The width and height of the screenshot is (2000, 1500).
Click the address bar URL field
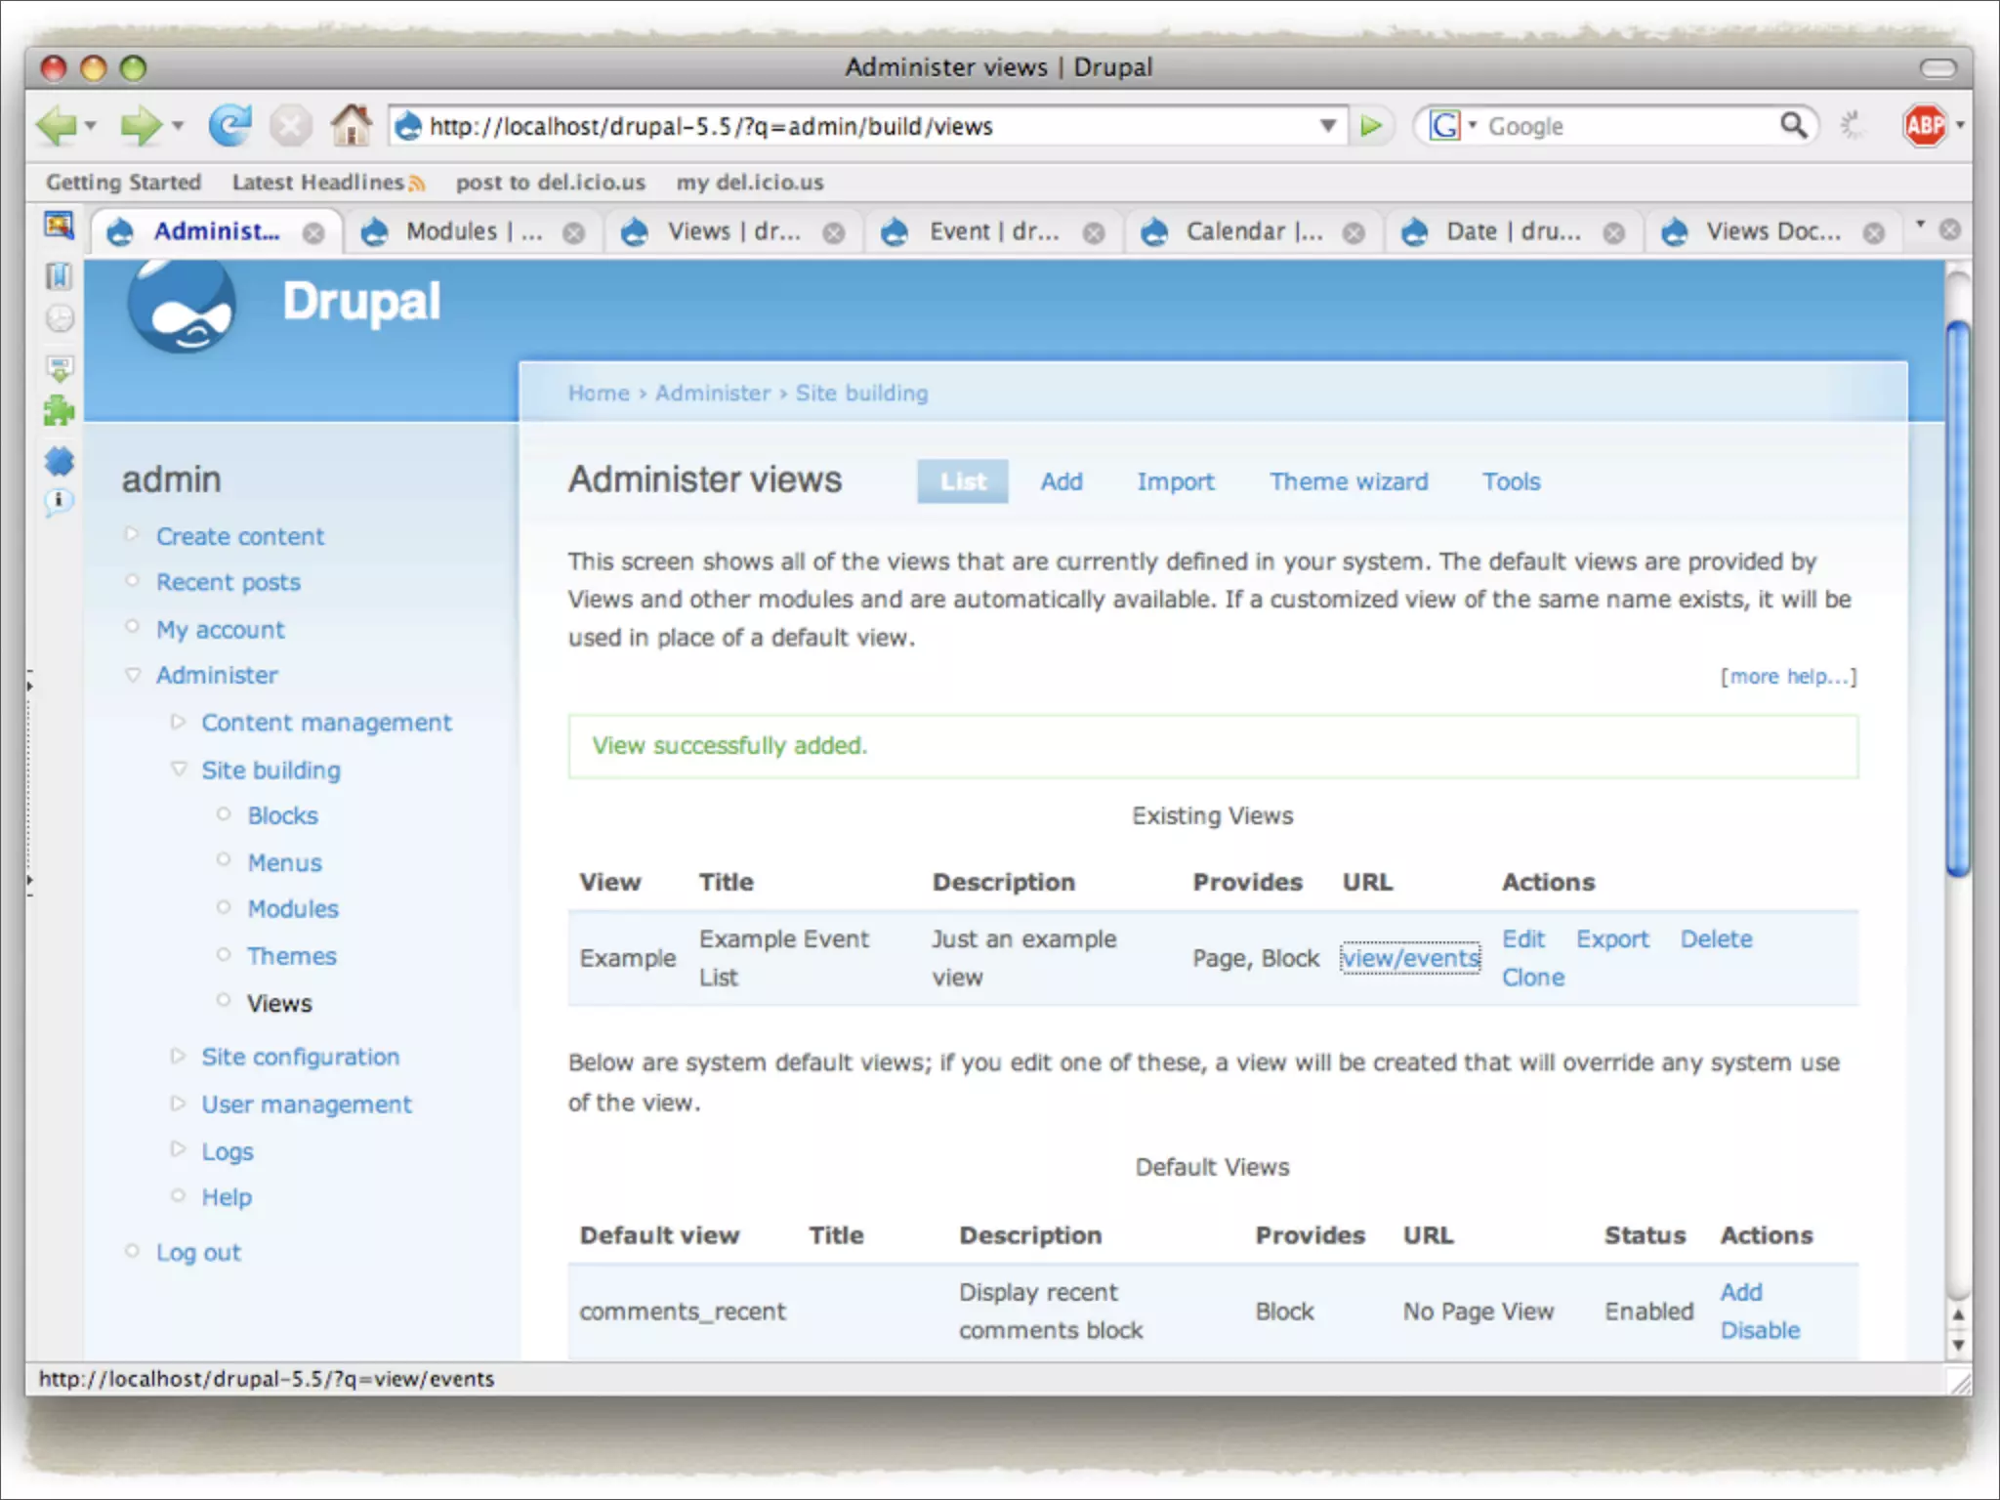coord(867,126)
